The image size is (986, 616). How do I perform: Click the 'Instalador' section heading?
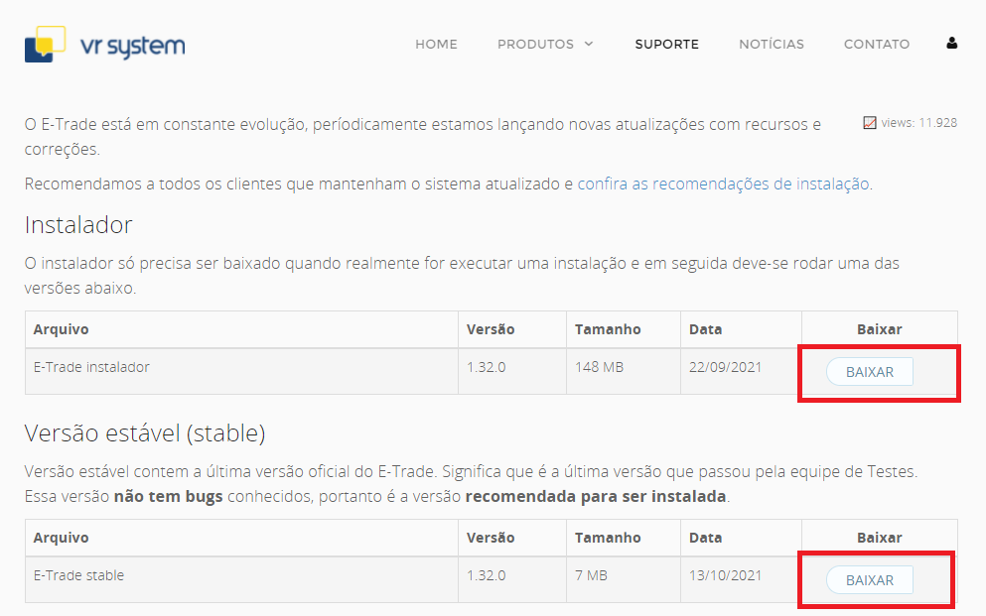click(x=78, y=225)
